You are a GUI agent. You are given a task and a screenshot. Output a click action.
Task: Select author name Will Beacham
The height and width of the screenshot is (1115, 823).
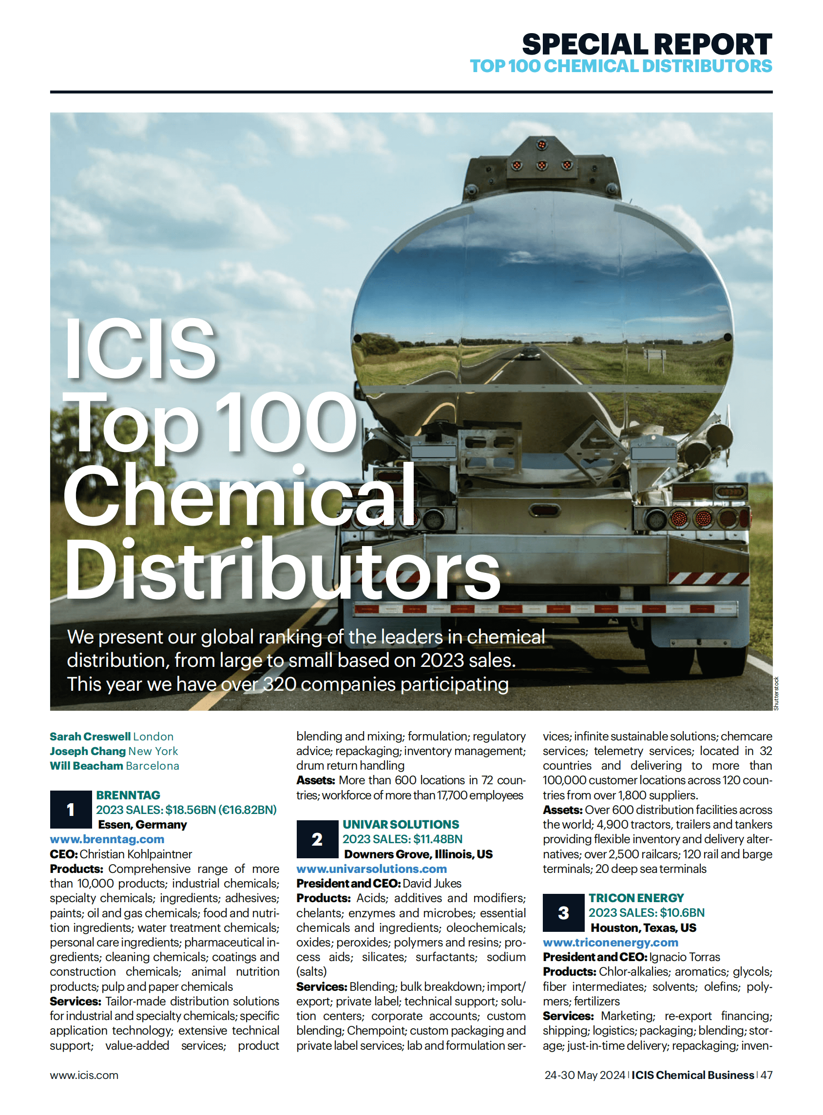click(86, 766)
